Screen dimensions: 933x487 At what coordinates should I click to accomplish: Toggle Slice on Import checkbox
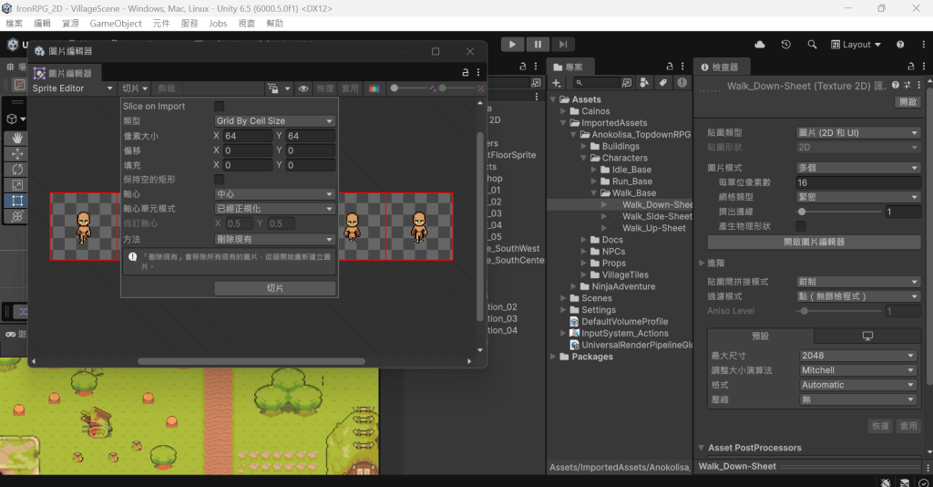(219, 106)
